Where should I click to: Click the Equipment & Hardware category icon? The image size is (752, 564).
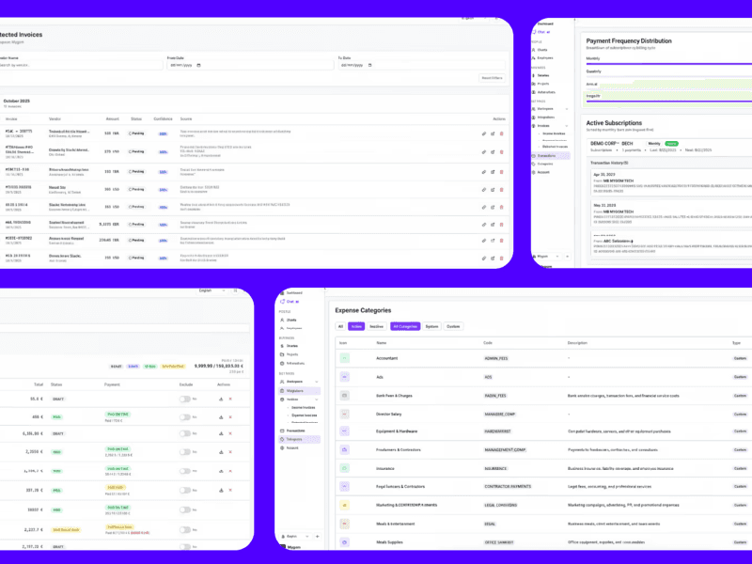[344, 431]
